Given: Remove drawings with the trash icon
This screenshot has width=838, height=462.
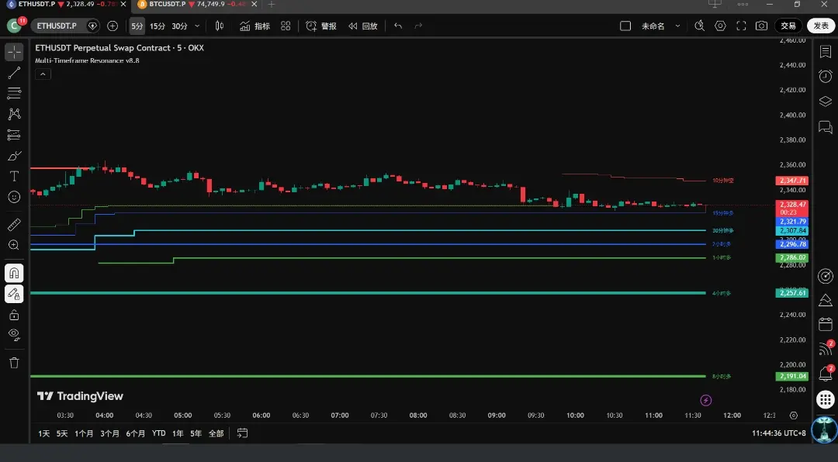Looking at the screenshot, I should pyautogui.click(x=15, y=363).
